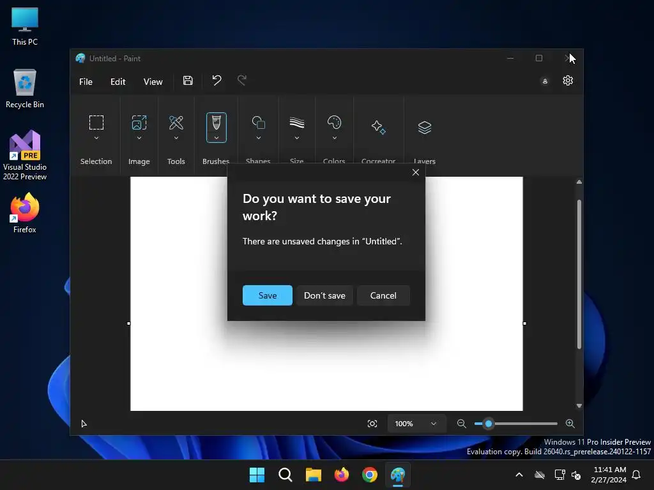The height and width of the screenshot is (490, 654).
Task: Expand the Size dropdown chevron
Action: (297, 138)
